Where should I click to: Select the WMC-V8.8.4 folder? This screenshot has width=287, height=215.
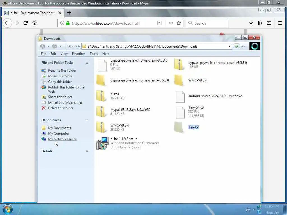(179, 80)
